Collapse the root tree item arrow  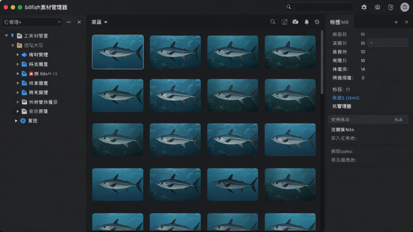(6, 35)
